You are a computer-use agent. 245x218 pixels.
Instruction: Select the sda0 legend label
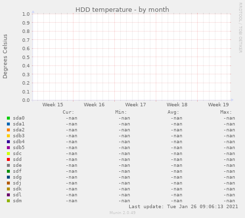pyautogui.click(x=19, y=118)
